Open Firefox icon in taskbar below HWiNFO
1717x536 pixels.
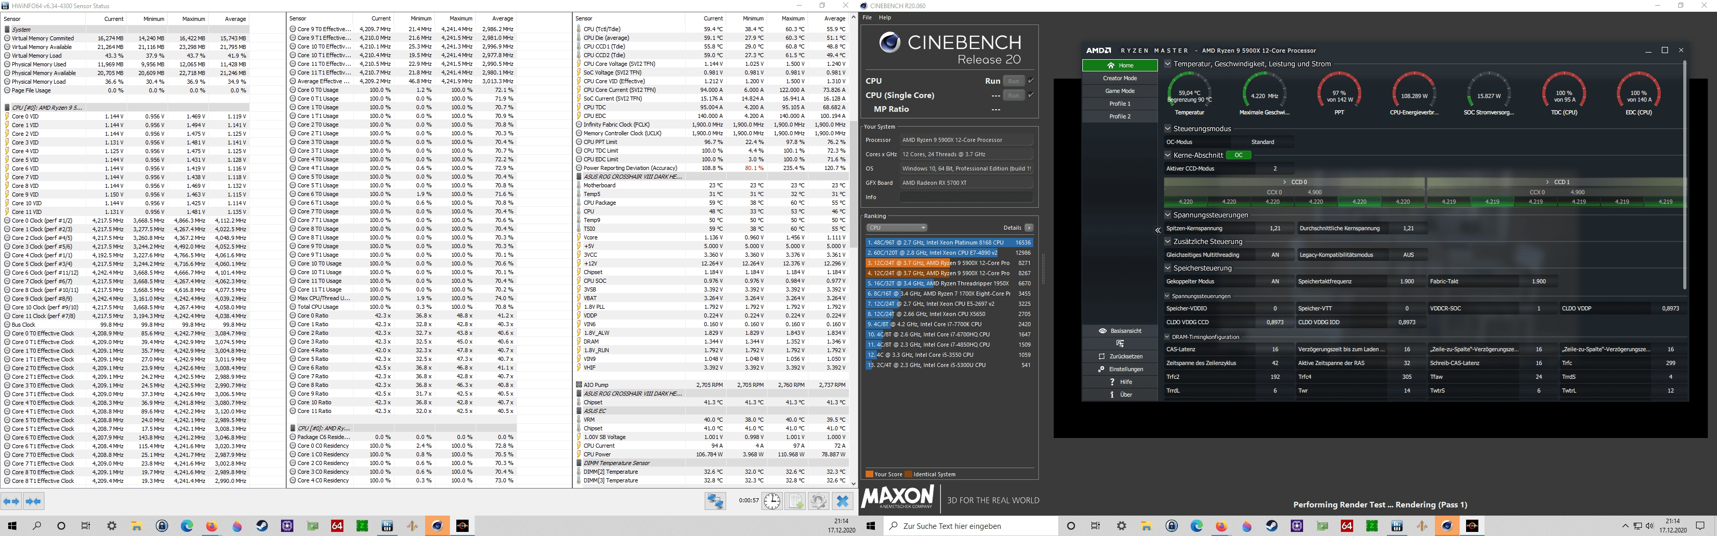212,526
